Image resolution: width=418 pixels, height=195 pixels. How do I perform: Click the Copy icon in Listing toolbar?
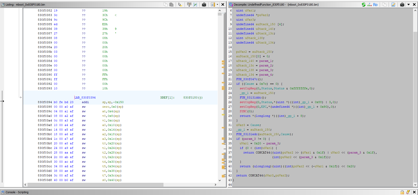166,4
